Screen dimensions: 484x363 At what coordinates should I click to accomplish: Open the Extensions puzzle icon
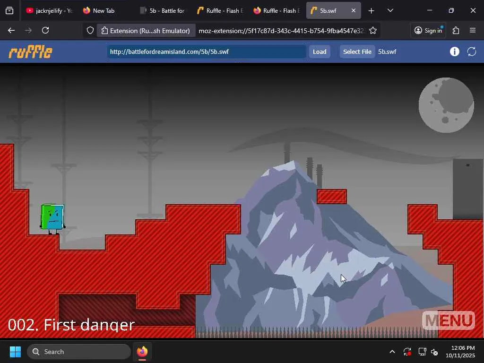pos(456,30)
